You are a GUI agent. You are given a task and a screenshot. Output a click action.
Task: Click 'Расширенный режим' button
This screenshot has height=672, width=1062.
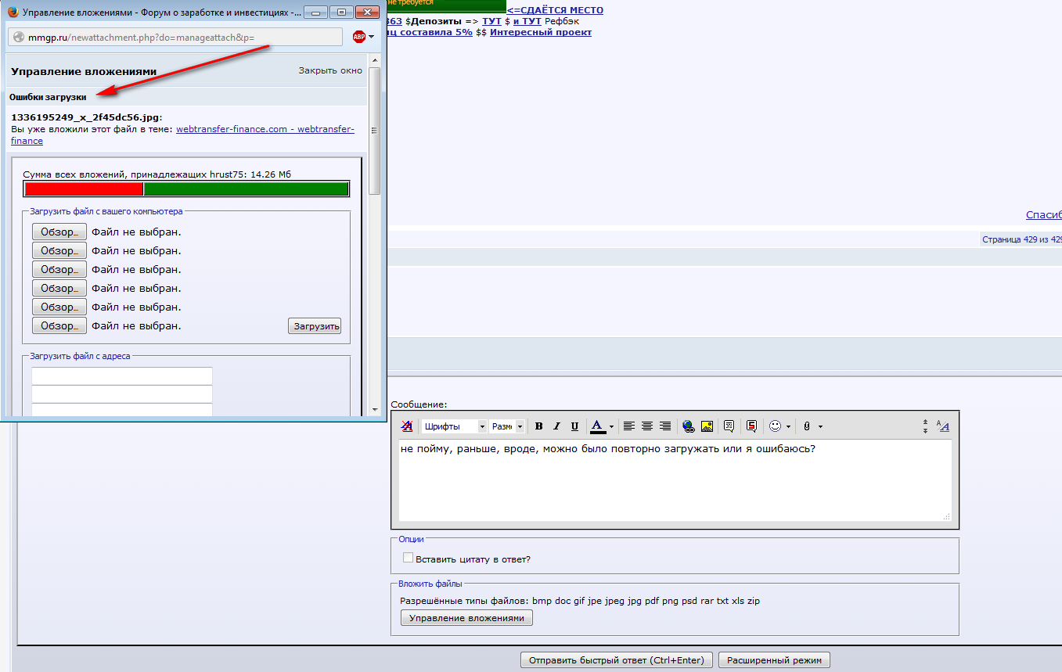[774, 660]
